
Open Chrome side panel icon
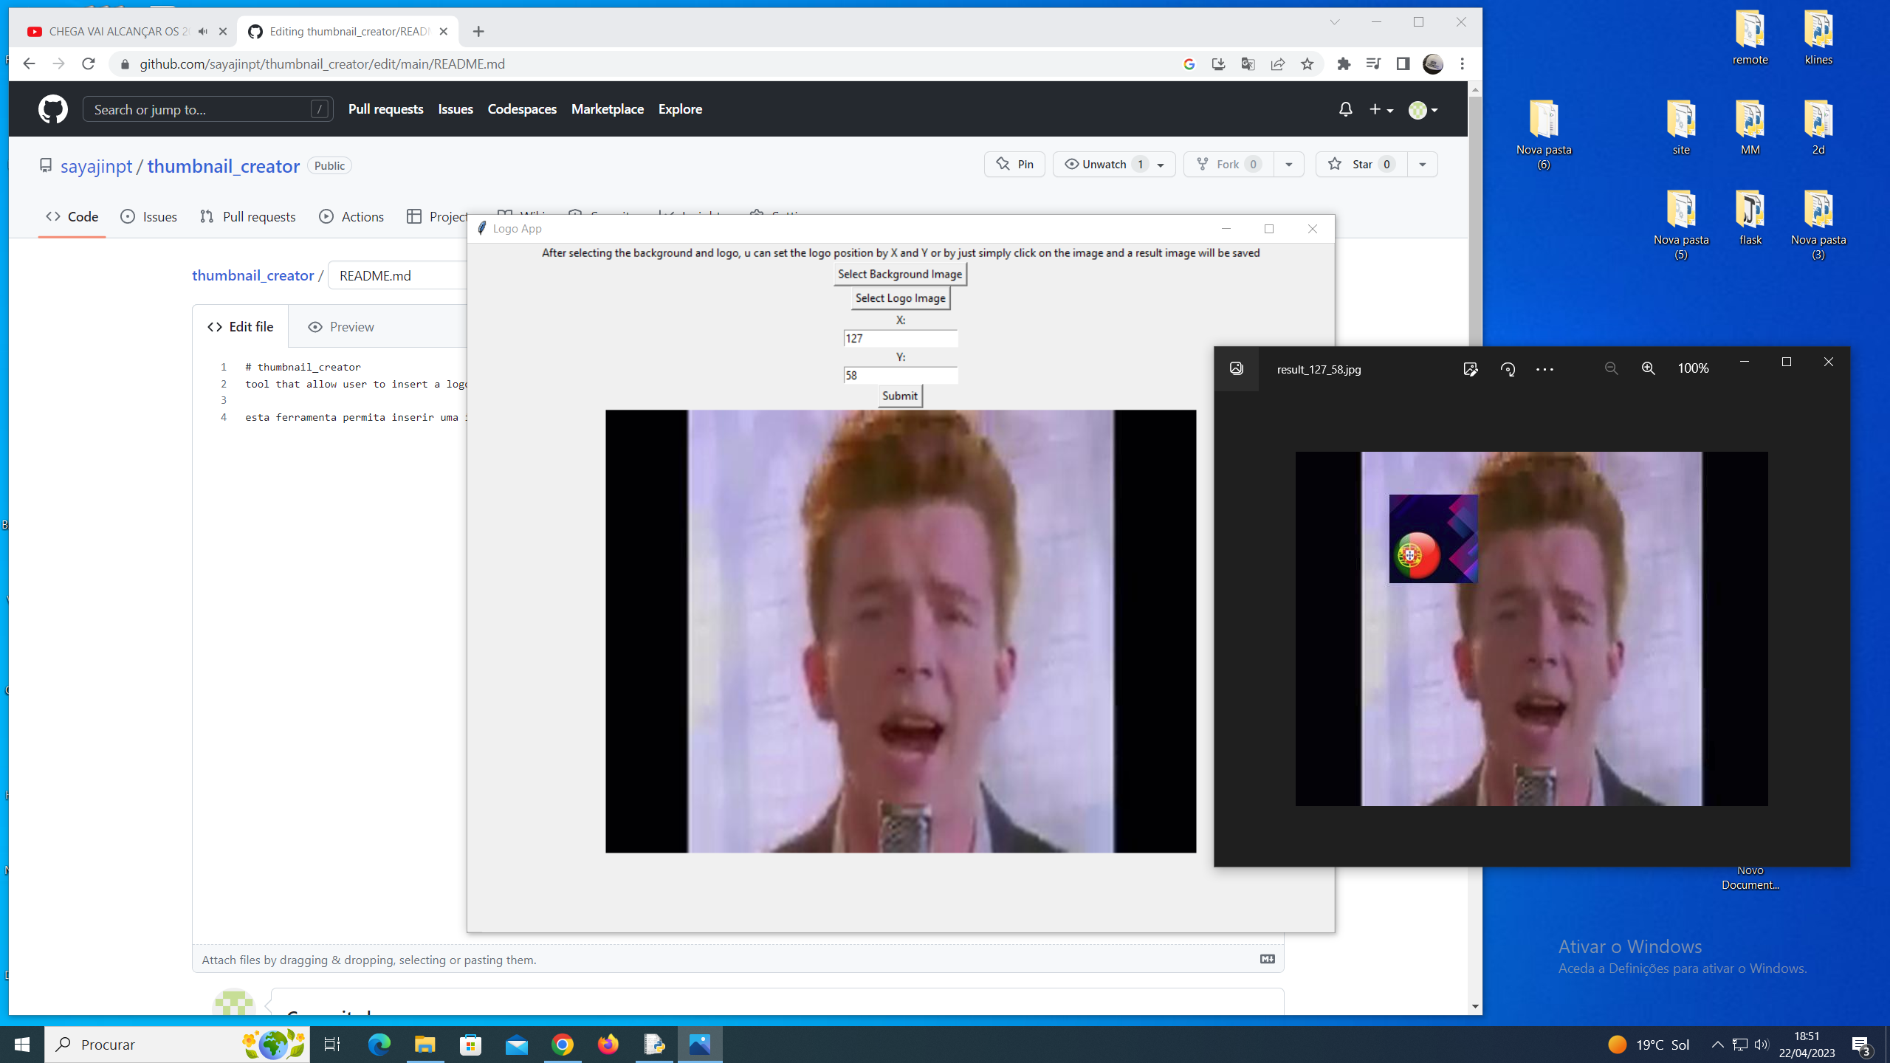(x=1403, y=64)
